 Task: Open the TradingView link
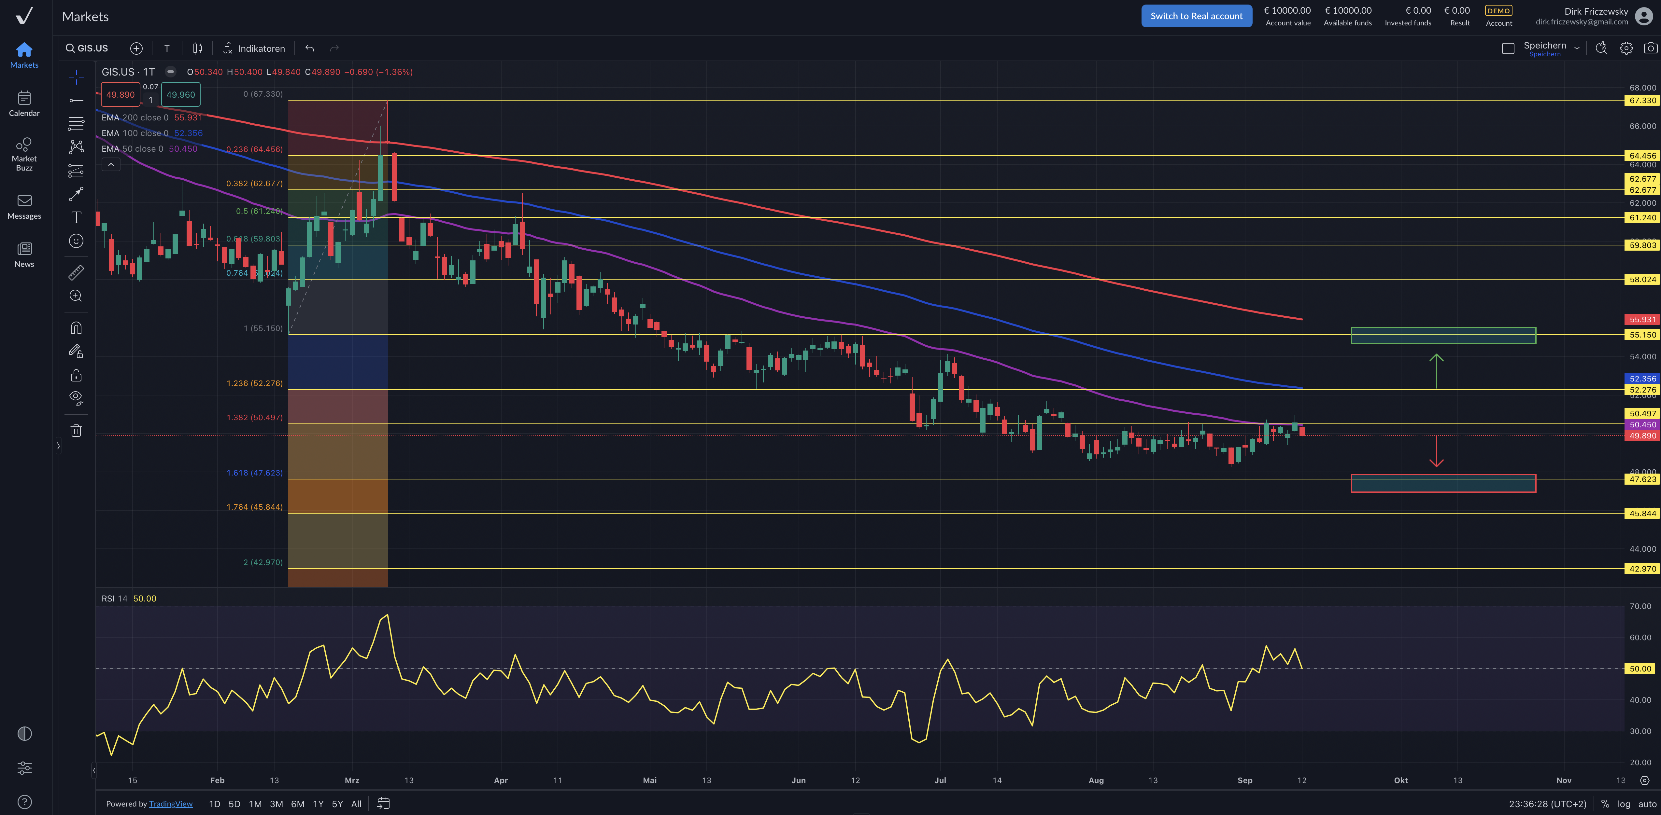170,803
